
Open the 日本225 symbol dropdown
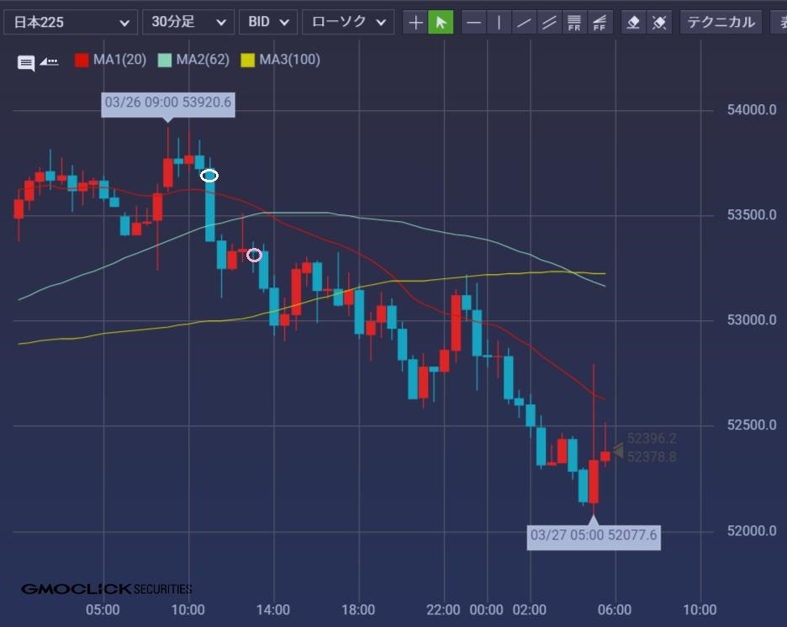pos(70,23)
